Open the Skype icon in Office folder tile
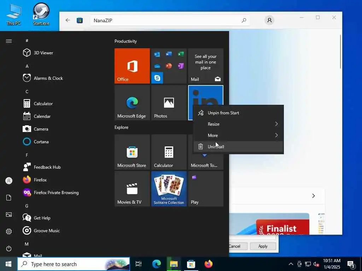The image size is (362, 271). click(x=157, y=78)
